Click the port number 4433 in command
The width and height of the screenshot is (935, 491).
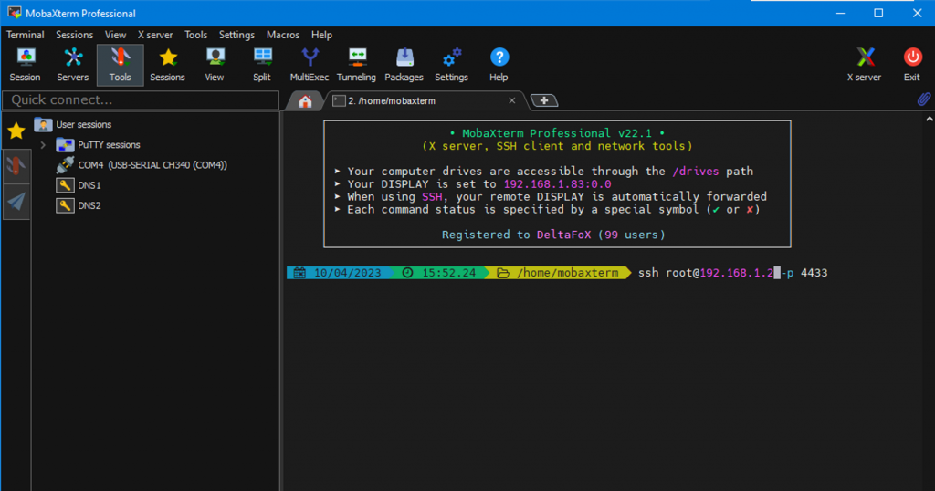(814, 273)
